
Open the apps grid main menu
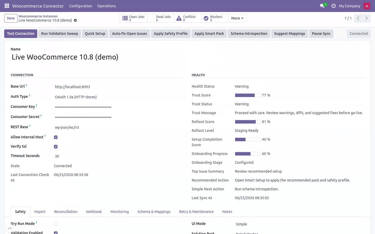click(7, 6)
